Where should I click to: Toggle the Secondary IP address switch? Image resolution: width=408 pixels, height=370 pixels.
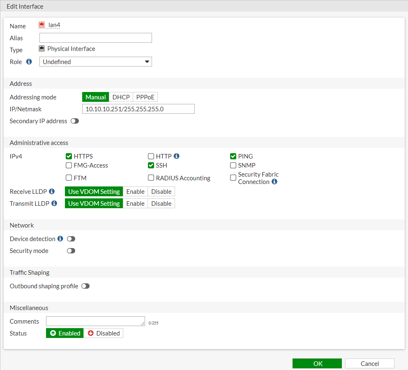tap(74, 121)
